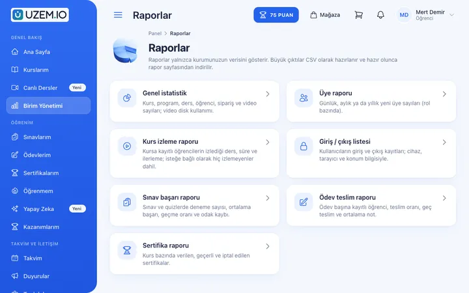Click the icon beside Öğrenmem
Screen dimensions: 469x293
[14, 191]
